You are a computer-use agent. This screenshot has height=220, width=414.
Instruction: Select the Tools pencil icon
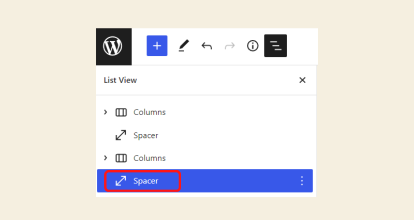click(183, 46)
